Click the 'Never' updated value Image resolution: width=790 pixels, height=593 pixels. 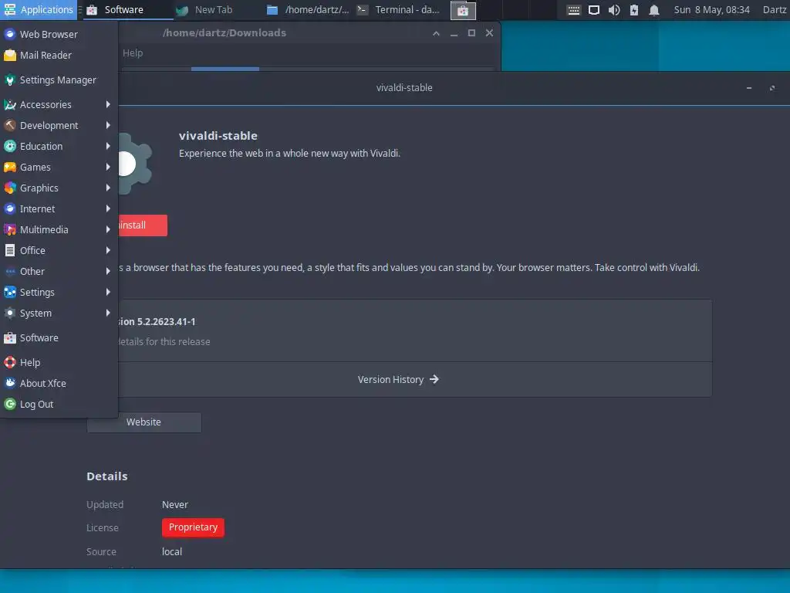pyautogui.click(x=175, y=505)
